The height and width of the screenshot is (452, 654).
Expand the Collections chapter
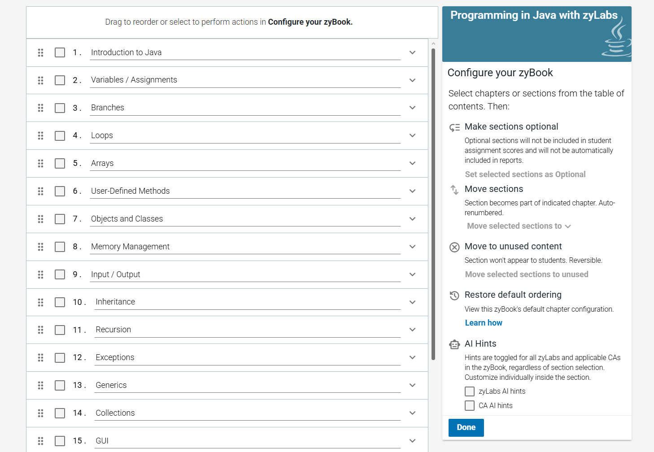(x=413, y=413)
